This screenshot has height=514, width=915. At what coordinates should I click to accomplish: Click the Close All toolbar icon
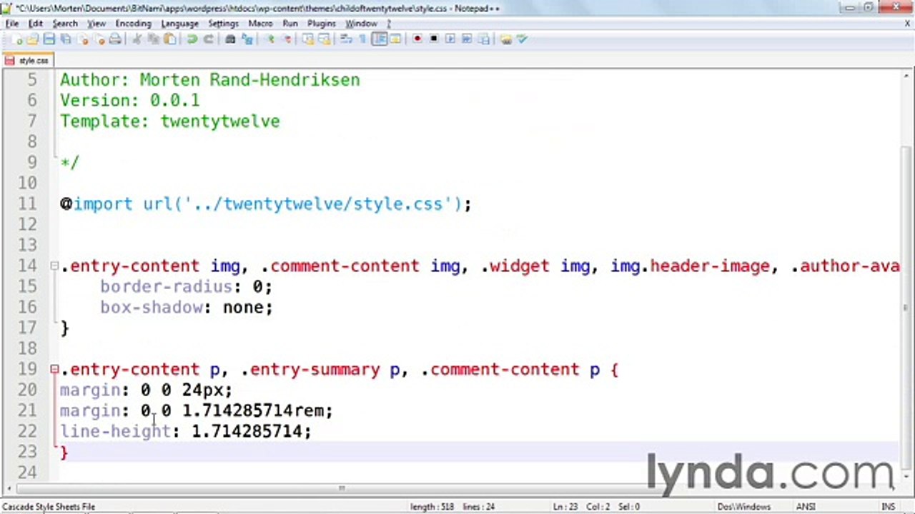pyautogui.click(x=100, y=39)
